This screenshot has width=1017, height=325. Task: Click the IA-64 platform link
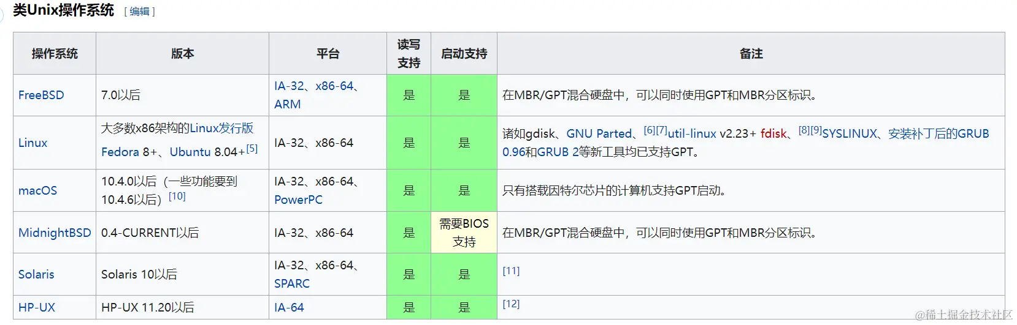point(289,307)
